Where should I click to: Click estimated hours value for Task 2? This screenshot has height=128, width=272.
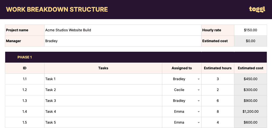pos(218,90)
